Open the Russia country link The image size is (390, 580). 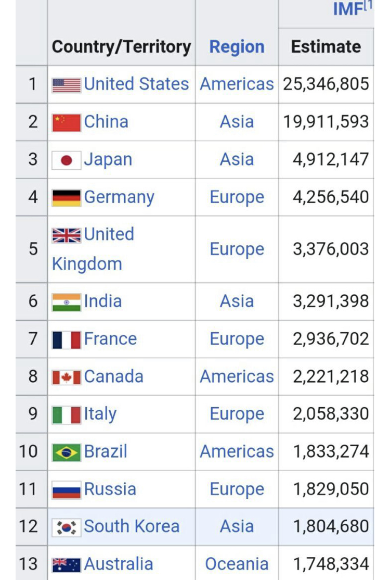click(x=110, y=489)
